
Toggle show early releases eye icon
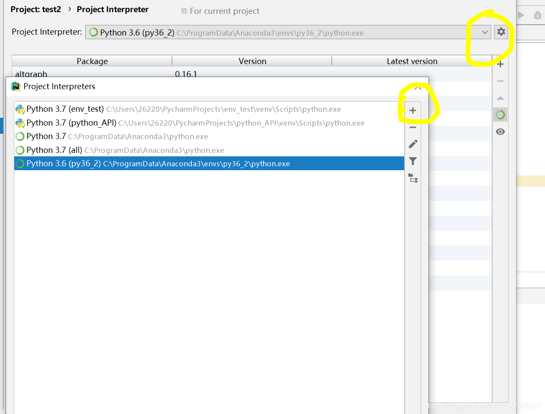(x=500, y=132)
